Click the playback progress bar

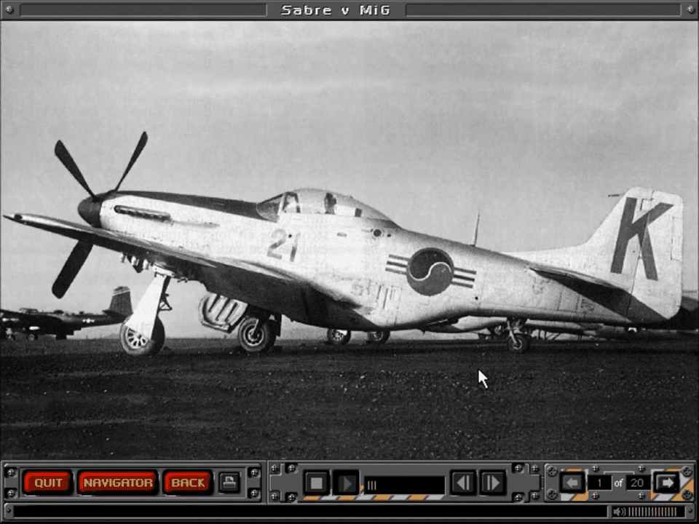(x=404, y=485)
